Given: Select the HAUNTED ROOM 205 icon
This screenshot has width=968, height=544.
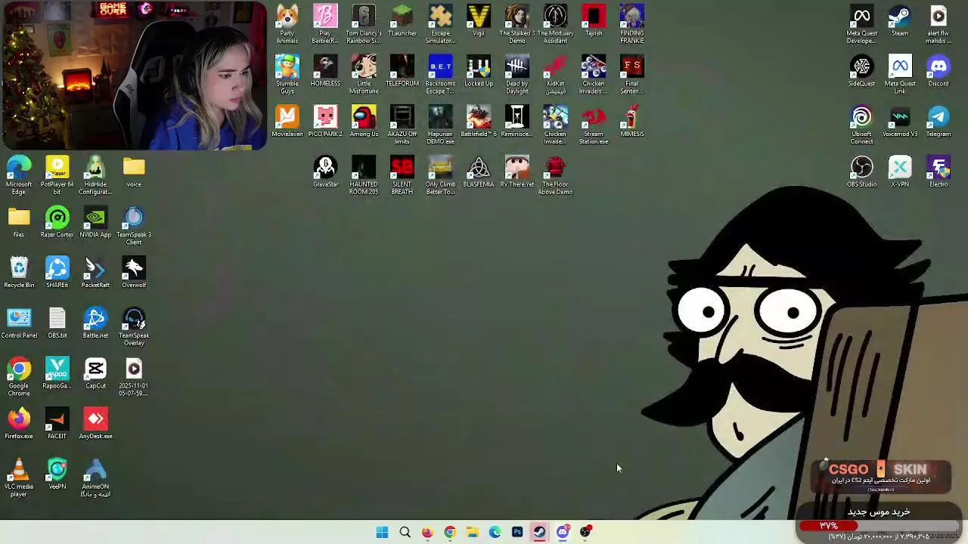Looking at the screenshot, I should 364,175.
